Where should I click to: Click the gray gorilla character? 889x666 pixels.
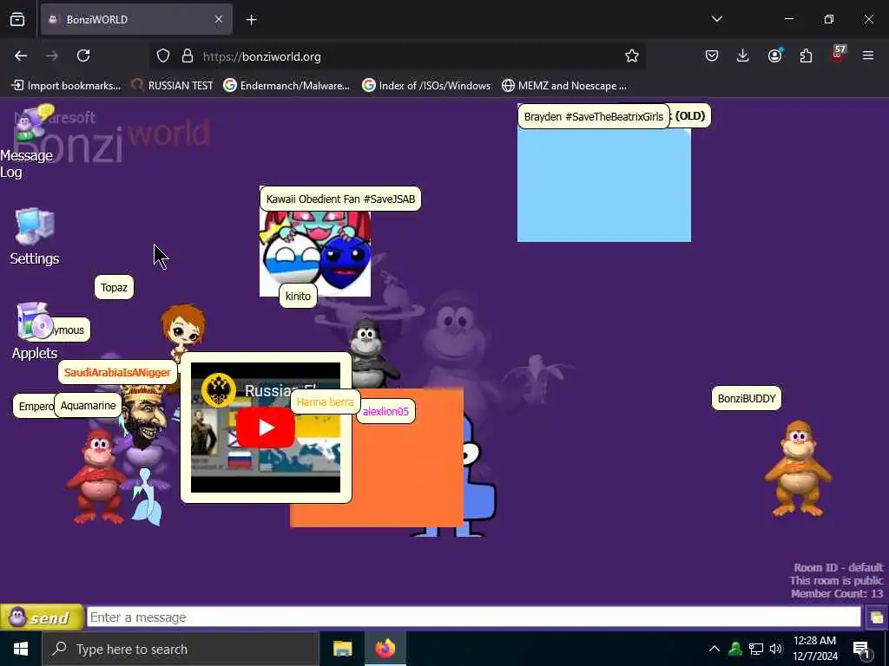click(x=372, y=353)
